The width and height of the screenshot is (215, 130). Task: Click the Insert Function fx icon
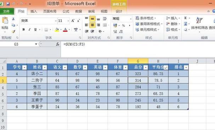point(58,44)
